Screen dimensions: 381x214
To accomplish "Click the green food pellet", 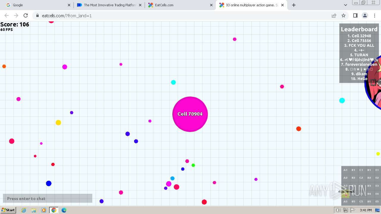I will pyautogui.click(x=193, y=165).
